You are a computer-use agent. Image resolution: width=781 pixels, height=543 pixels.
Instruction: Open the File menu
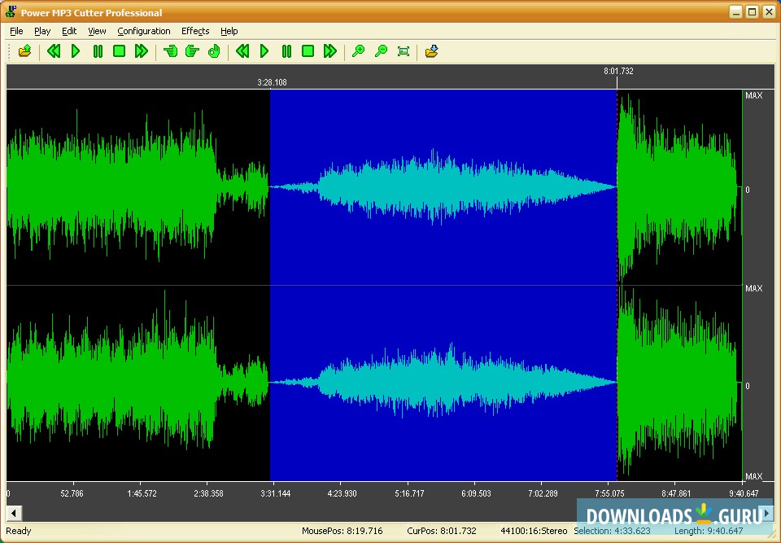click(x=16, y=31)
